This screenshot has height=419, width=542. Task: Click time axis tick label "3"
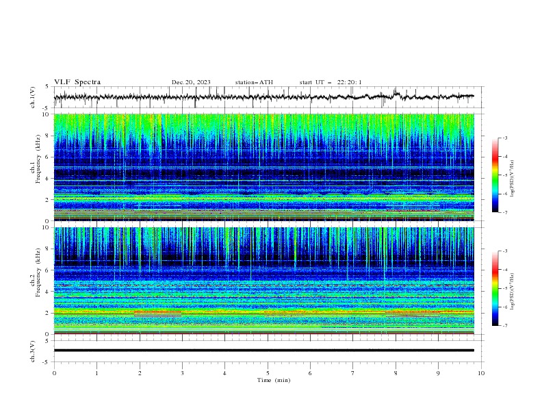coord(182,373)
